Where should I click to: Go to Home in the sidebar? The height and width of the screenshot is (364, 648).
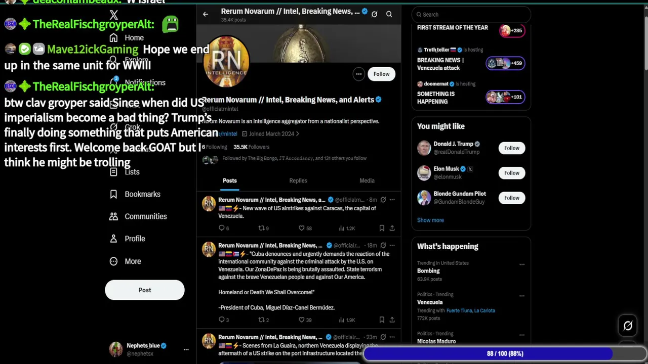point(127,38)
